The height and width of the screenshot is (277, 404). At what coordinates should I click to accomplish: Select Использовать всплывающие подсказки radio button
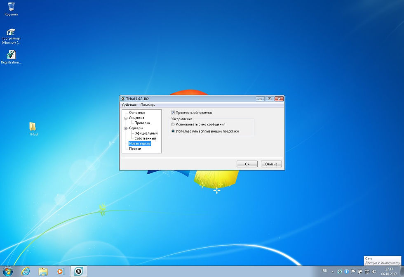pos(173,131)
